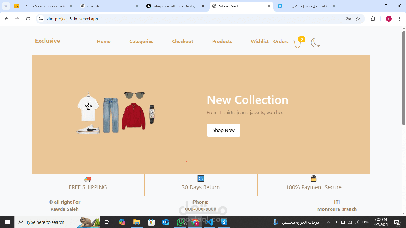Click the browser Forward arrow
This screenshot has width=406, height=228.
pos(17,19)
